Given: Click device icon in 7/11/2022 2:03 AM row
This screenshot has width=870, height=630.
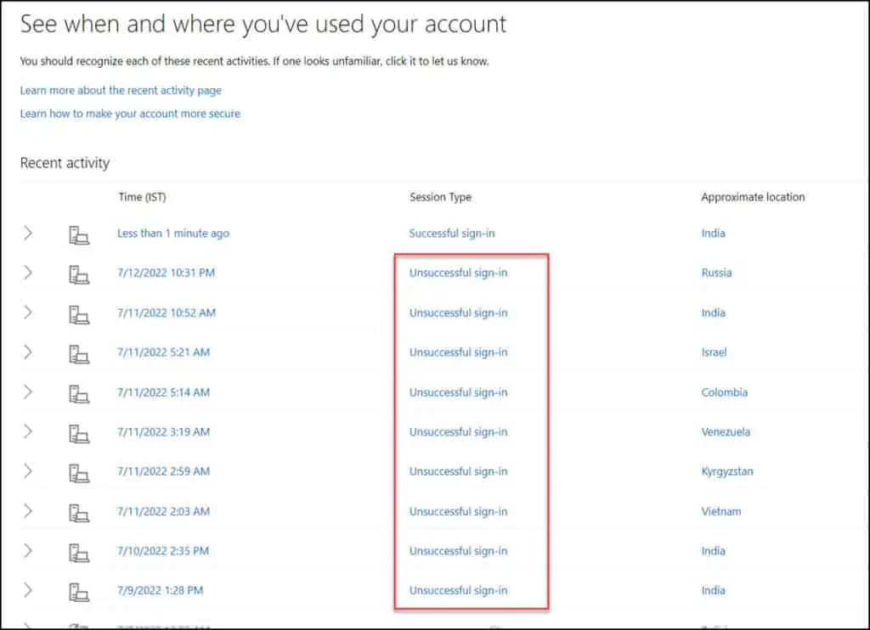Looking at the screenshot, I should (x=79, y=513).
